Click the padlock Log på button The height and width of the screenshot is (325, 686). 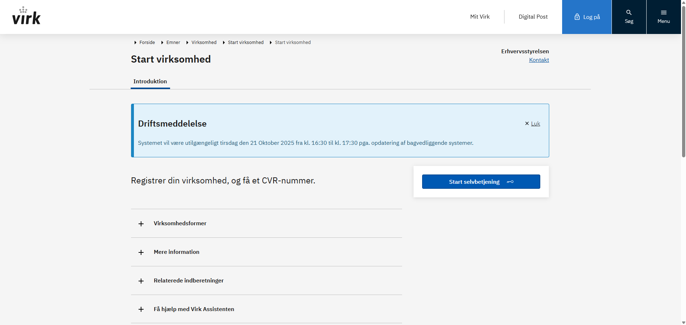[587, 17]
